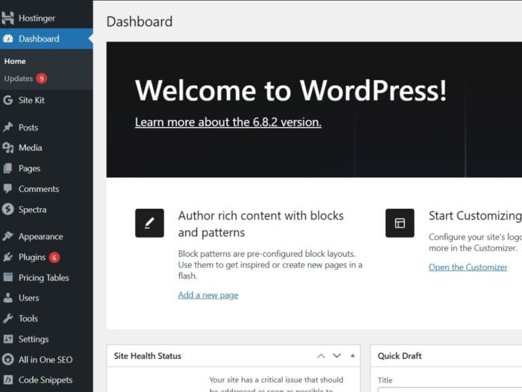Click the red Updates count badge
522x392 pixels.
click(41, 78)
